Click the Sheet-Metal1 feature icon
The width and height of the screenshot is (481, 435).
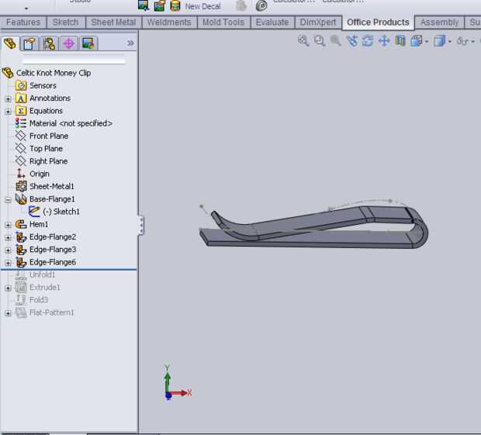coord(21,186)
